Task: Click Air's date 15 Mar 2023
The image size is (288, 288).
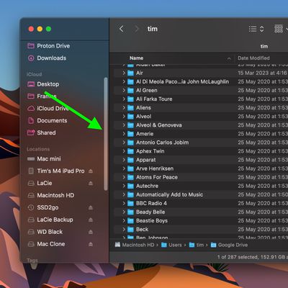Action: coord(262,73)
